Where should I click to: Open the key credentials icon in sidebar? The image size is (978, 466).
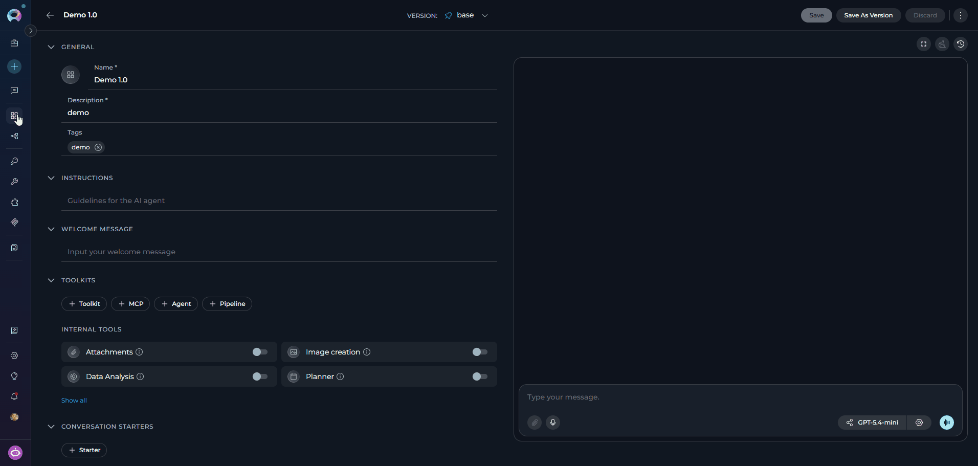pos(14,161)
